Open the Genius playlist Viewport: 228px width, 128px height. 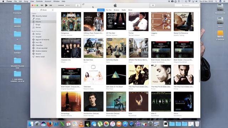click(x=43, y=34)
